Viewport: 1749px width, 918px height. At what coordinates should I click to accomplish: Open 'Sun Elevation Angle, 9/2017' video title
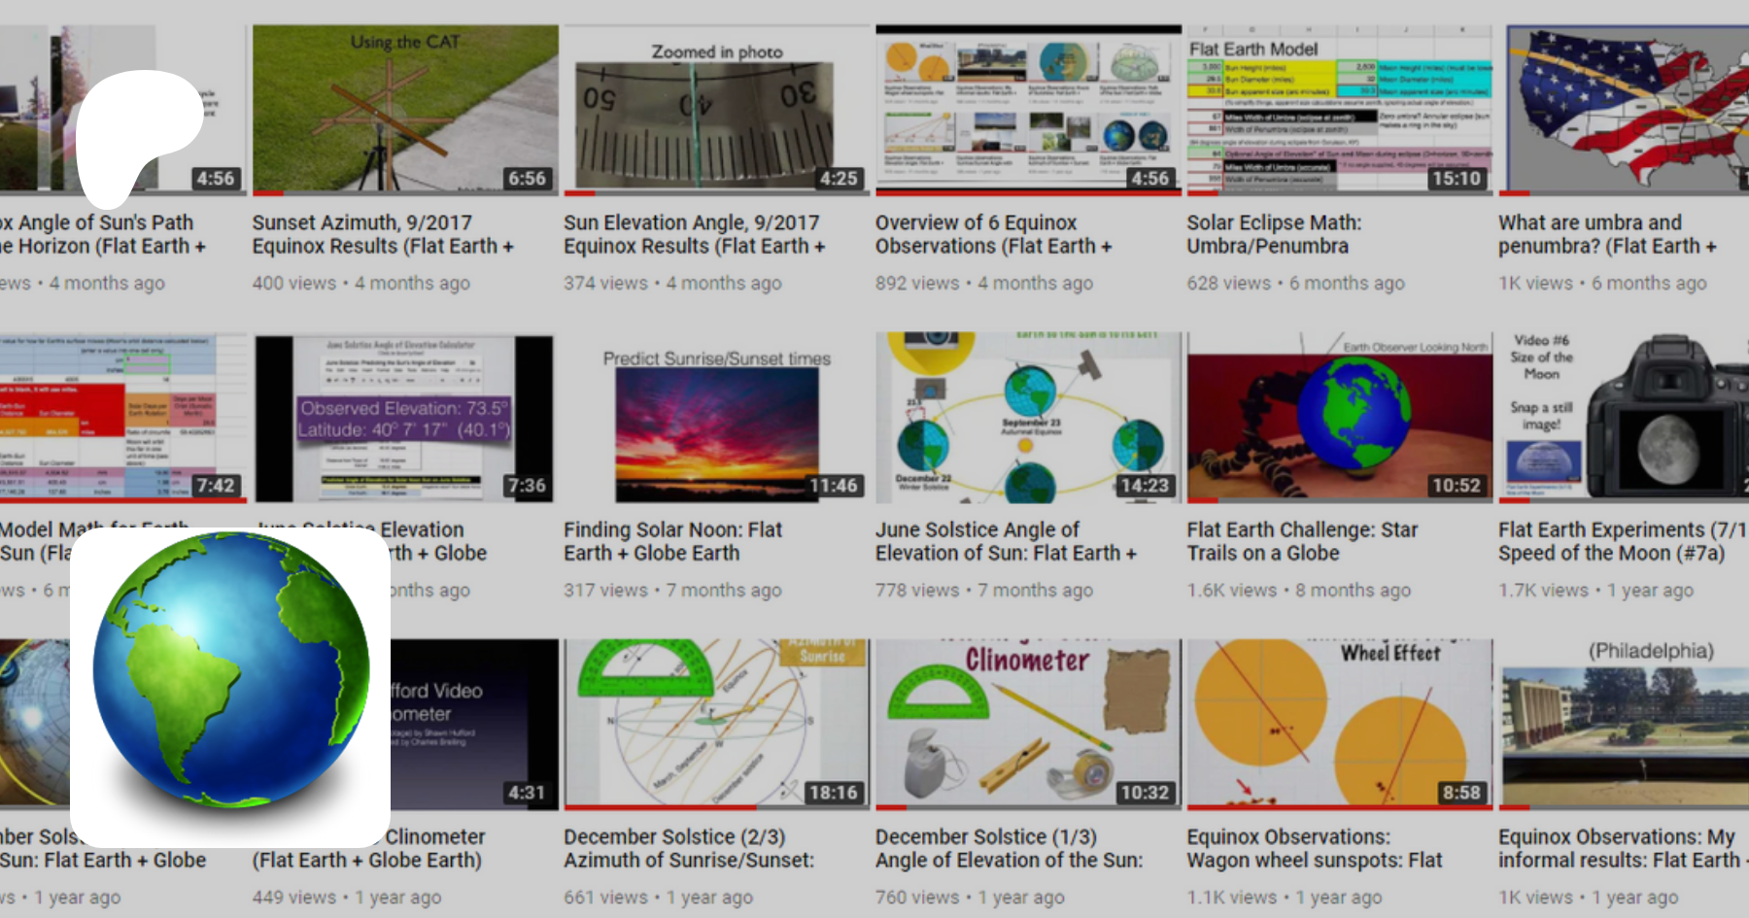coord(694,234)
